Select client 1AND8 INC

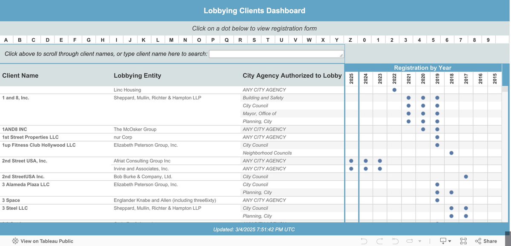click(14, 129)
